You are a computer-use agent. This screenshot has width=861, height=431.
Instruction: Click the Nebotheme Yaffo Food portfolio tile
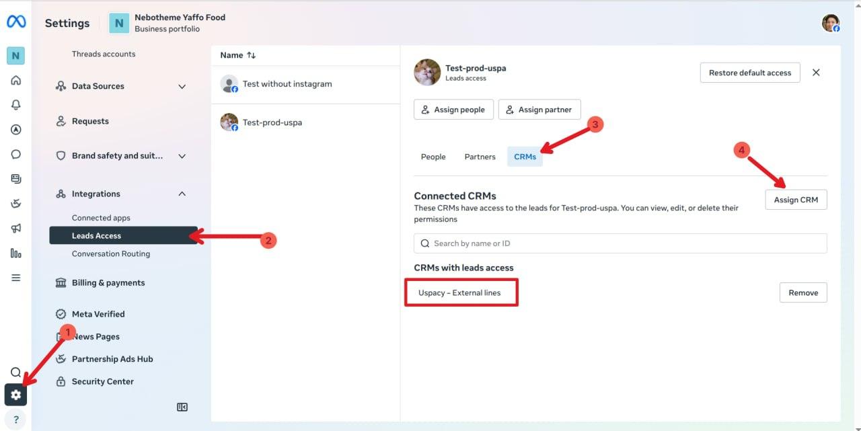tap(119, 23)
